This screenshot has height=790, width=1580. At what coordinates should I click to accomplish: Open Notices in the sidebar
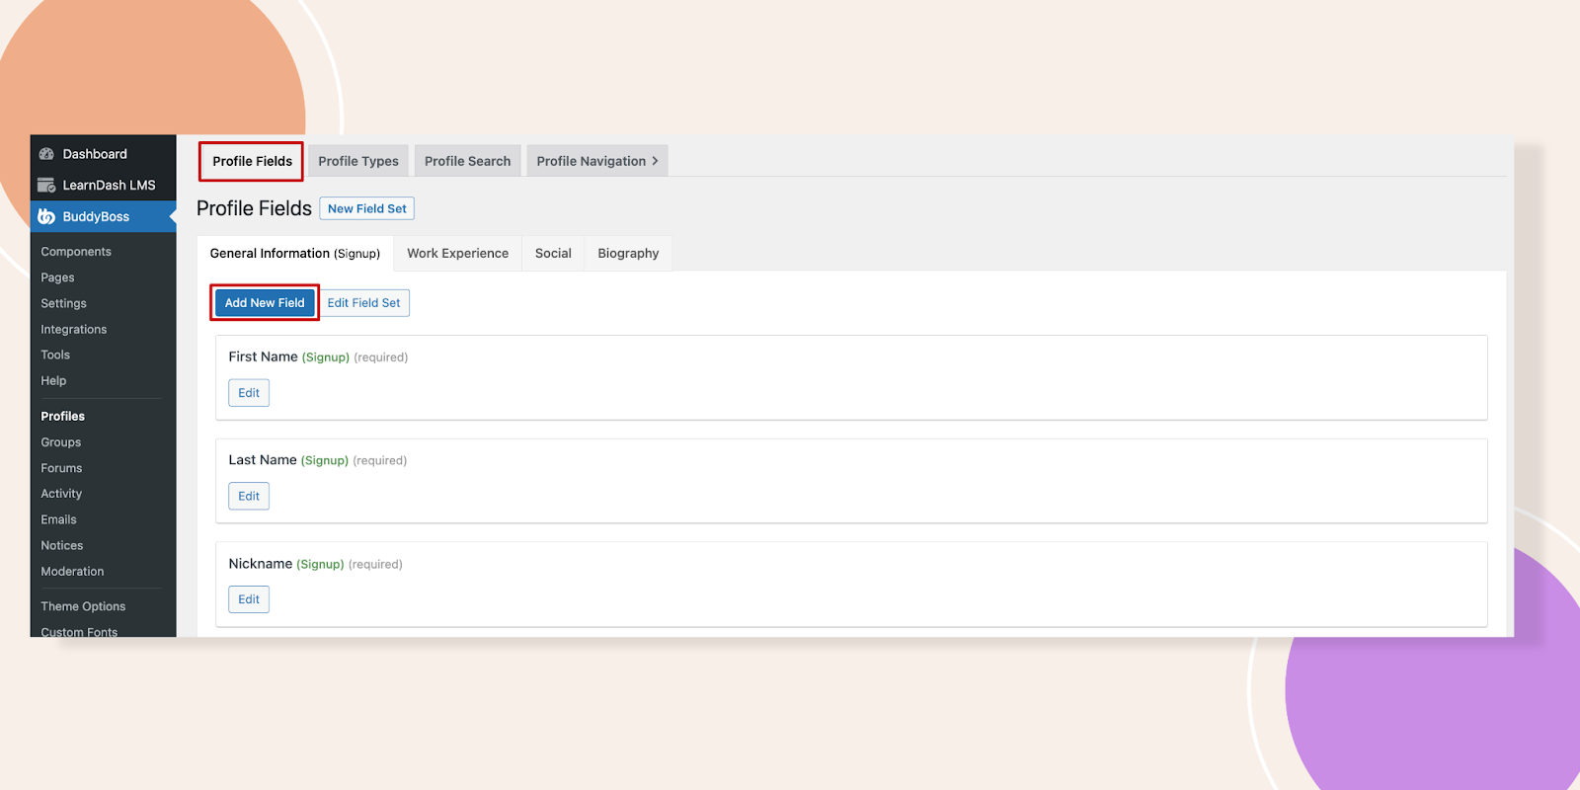61,545
